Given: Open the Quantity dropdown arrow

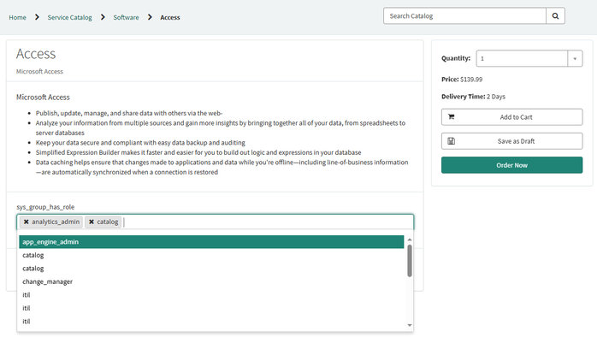Looking at the screenshot, I should [575, 59].
